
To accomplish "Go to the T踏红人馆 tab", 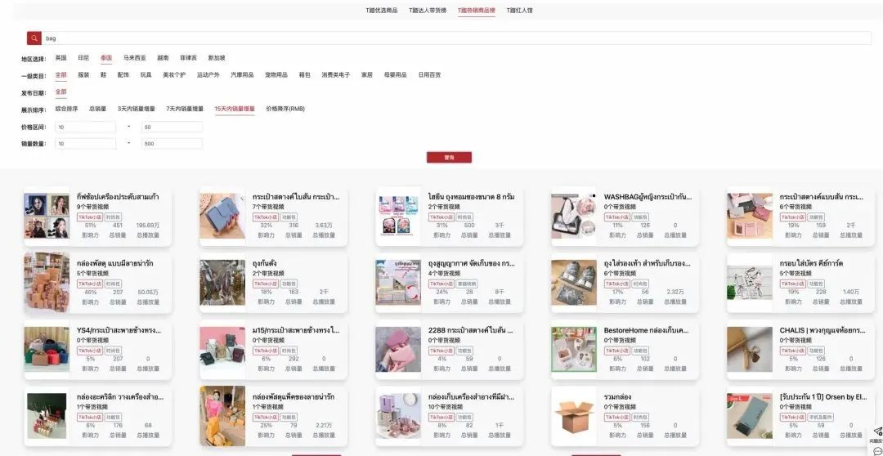I will [x=519, y=11].
